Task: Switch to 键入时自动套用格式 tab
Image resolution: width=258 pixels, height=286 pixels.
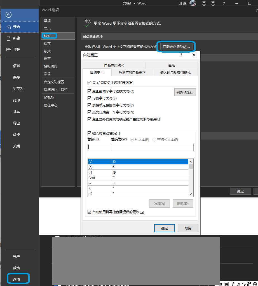Action: 175,73
